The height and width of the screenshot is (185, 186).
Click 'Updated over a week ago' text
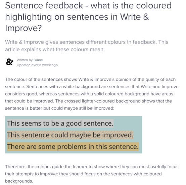37,65
